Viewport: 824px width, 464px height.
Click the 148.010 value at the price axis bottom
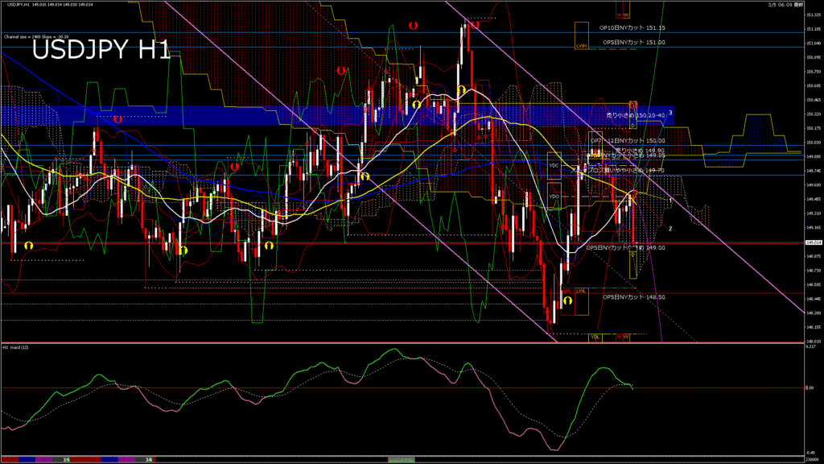click(814, 342)
